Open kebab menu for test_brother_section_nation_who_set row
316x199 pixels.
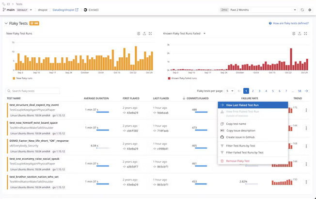coord(306,182)
